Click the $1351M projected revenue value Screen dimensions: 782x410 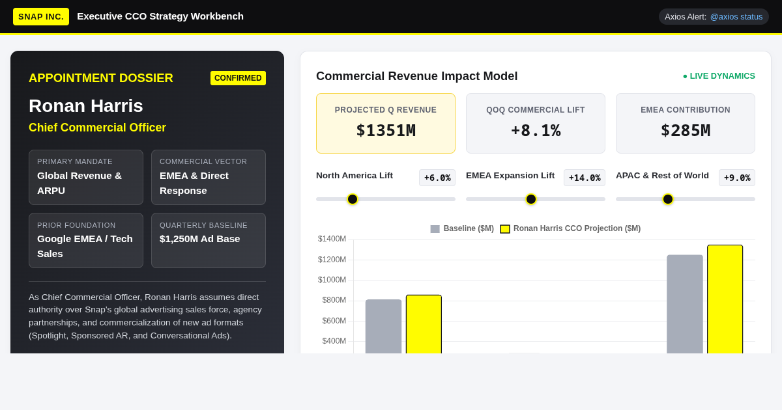pyautogui.click(x=386, y=130)
